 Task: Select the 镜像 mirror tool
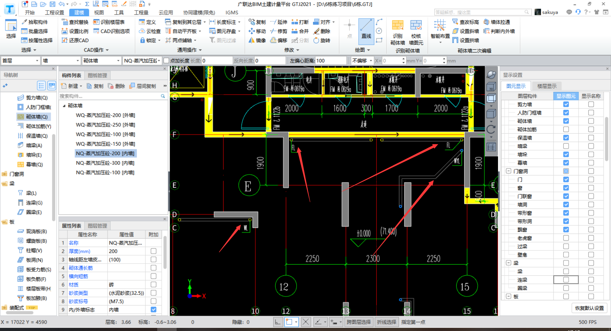257,40
